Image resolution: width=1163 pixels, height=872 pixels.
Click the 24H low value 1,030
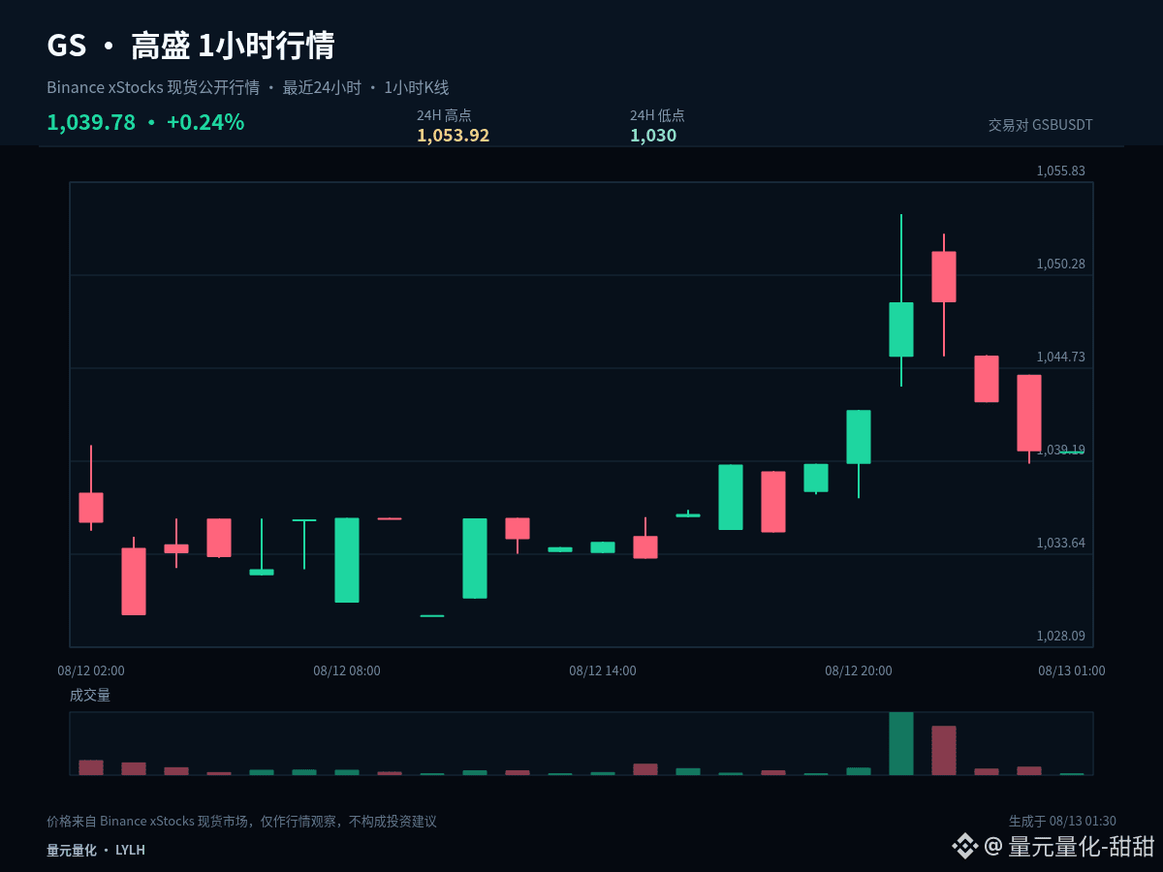(653, 136)
